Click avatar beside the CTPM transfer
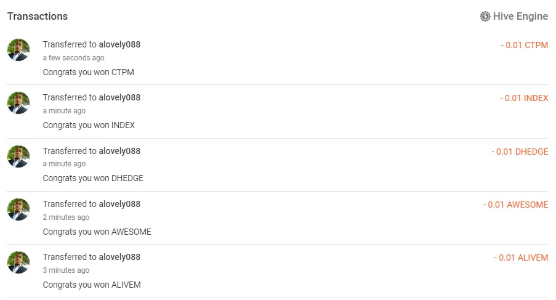The width and height of the screenshot is (556, 300). tap(18, 50)
